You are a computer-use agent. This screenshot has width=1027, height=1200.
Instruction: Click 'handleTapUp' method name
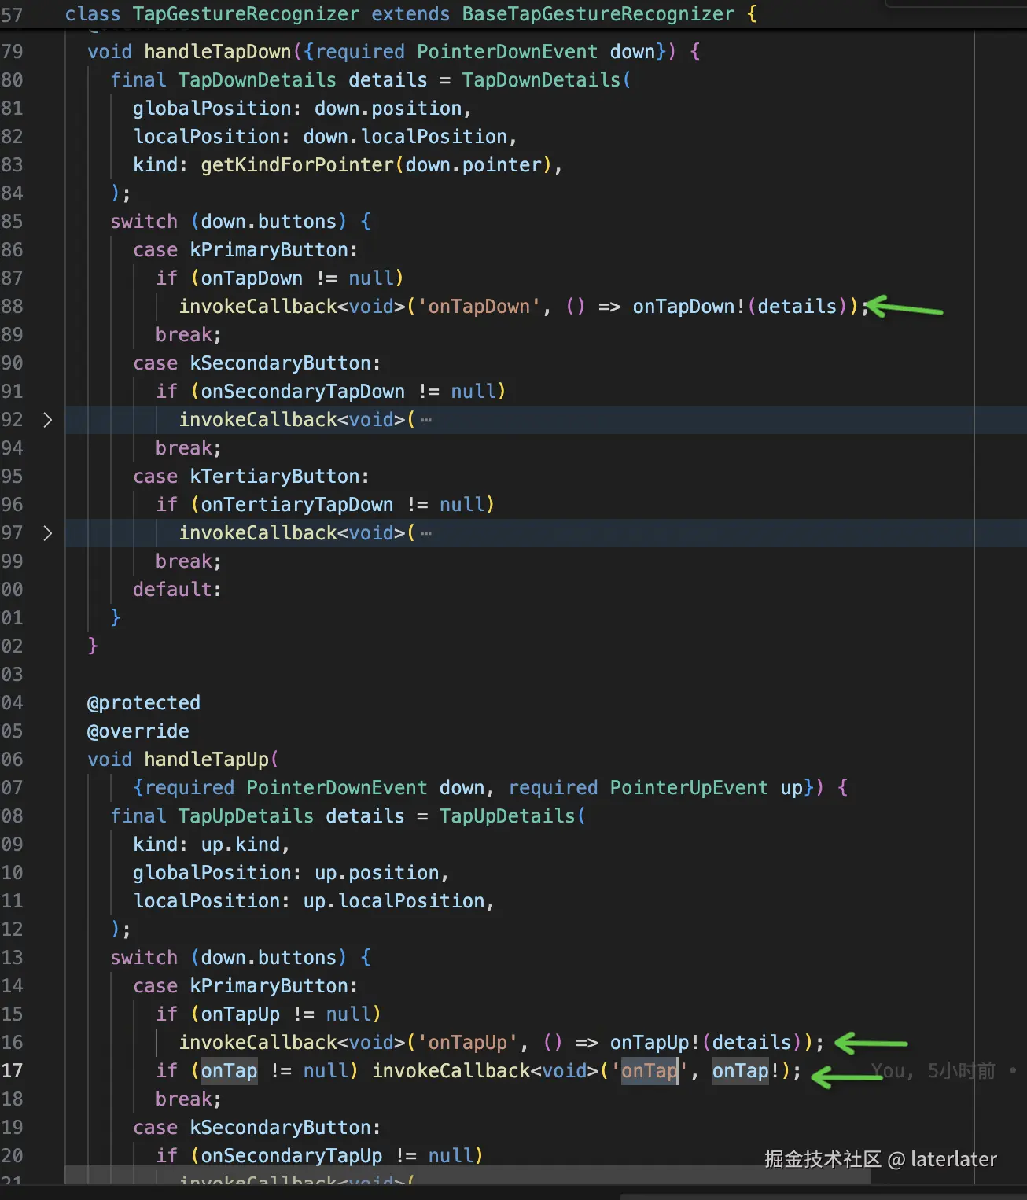tap(207, 760)
